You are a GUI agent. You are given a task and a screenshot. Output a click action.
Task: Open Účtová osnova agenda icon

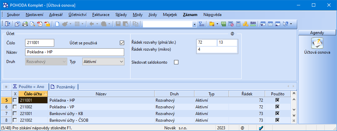click(x=317, y=43)
